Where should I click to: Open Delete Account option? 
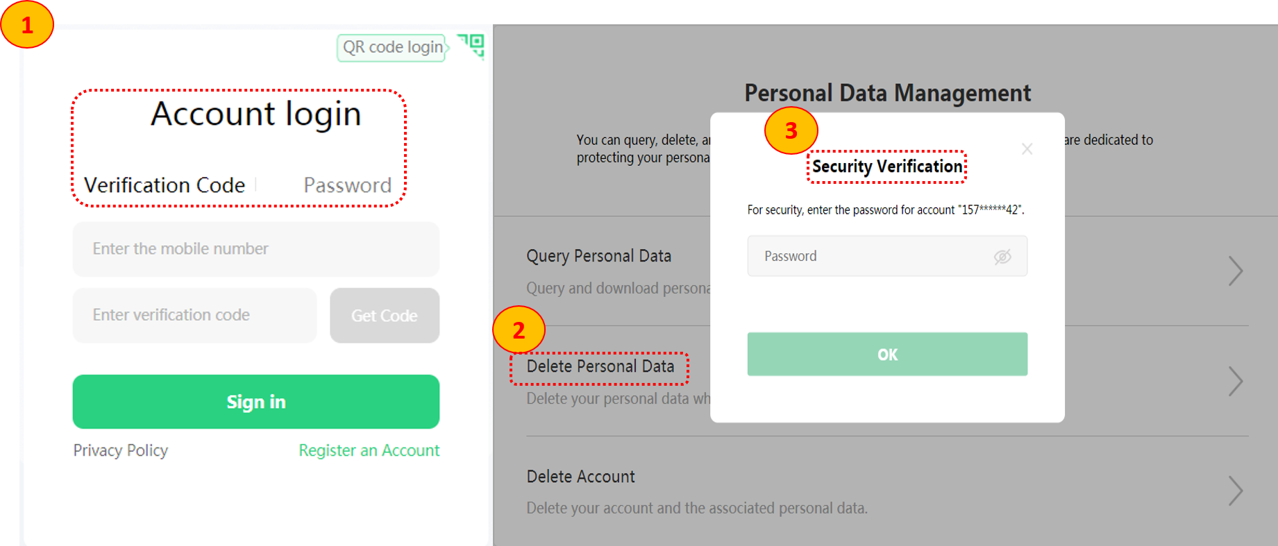(580, 477)
